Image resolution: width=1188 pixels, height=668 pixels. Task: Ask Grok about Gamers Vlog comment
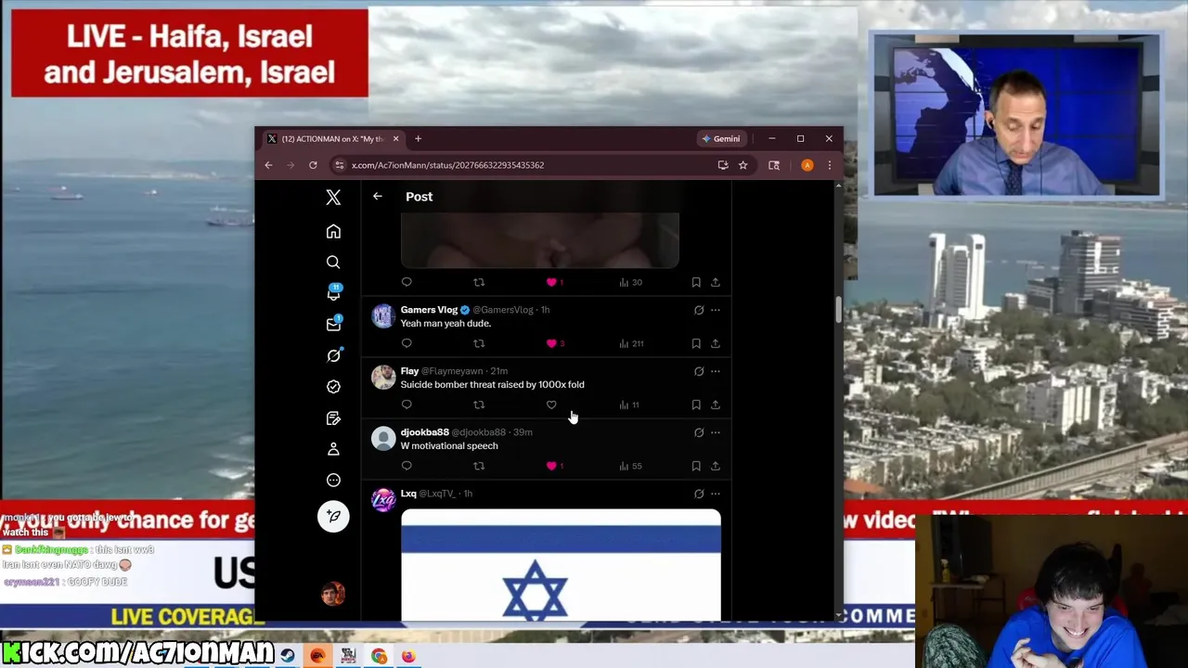(699, 310)
